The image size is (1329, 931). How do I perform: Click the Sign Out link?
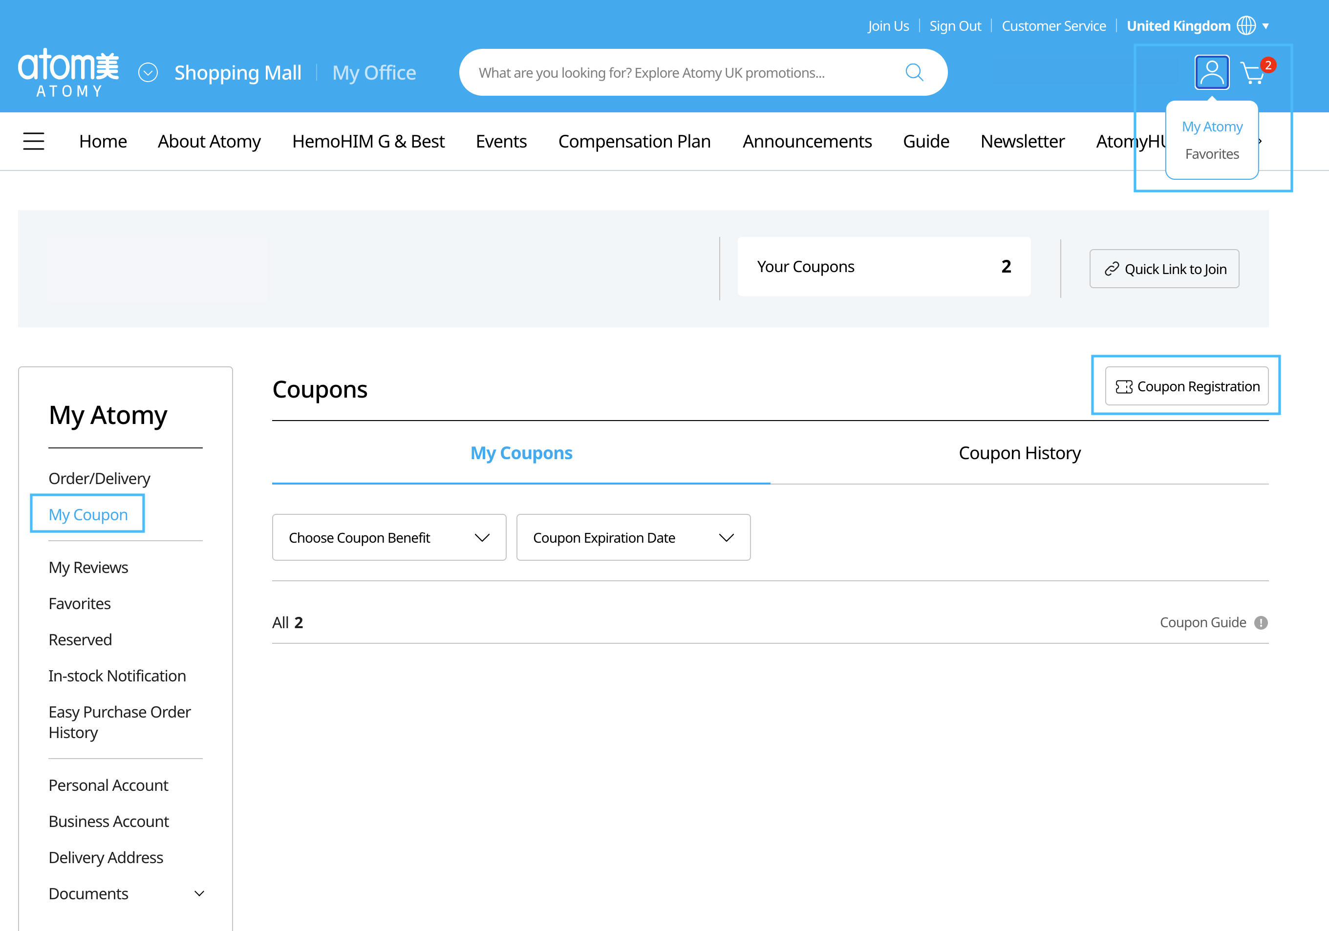click(955, 26)
